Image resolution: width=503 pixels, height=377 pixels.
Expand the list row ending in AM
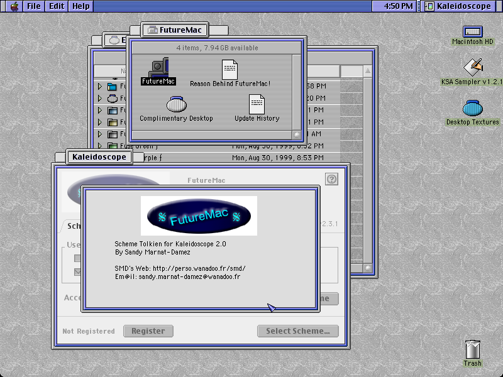tap(100, 134)
